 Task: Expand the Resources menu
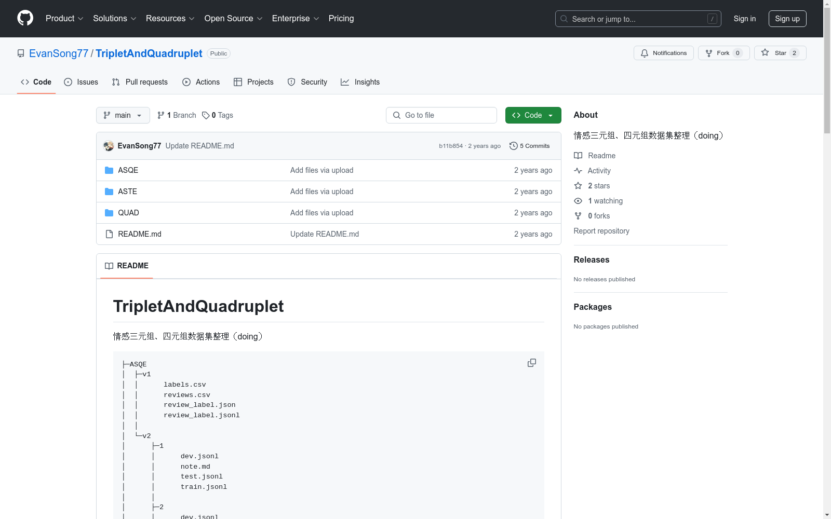170,19
